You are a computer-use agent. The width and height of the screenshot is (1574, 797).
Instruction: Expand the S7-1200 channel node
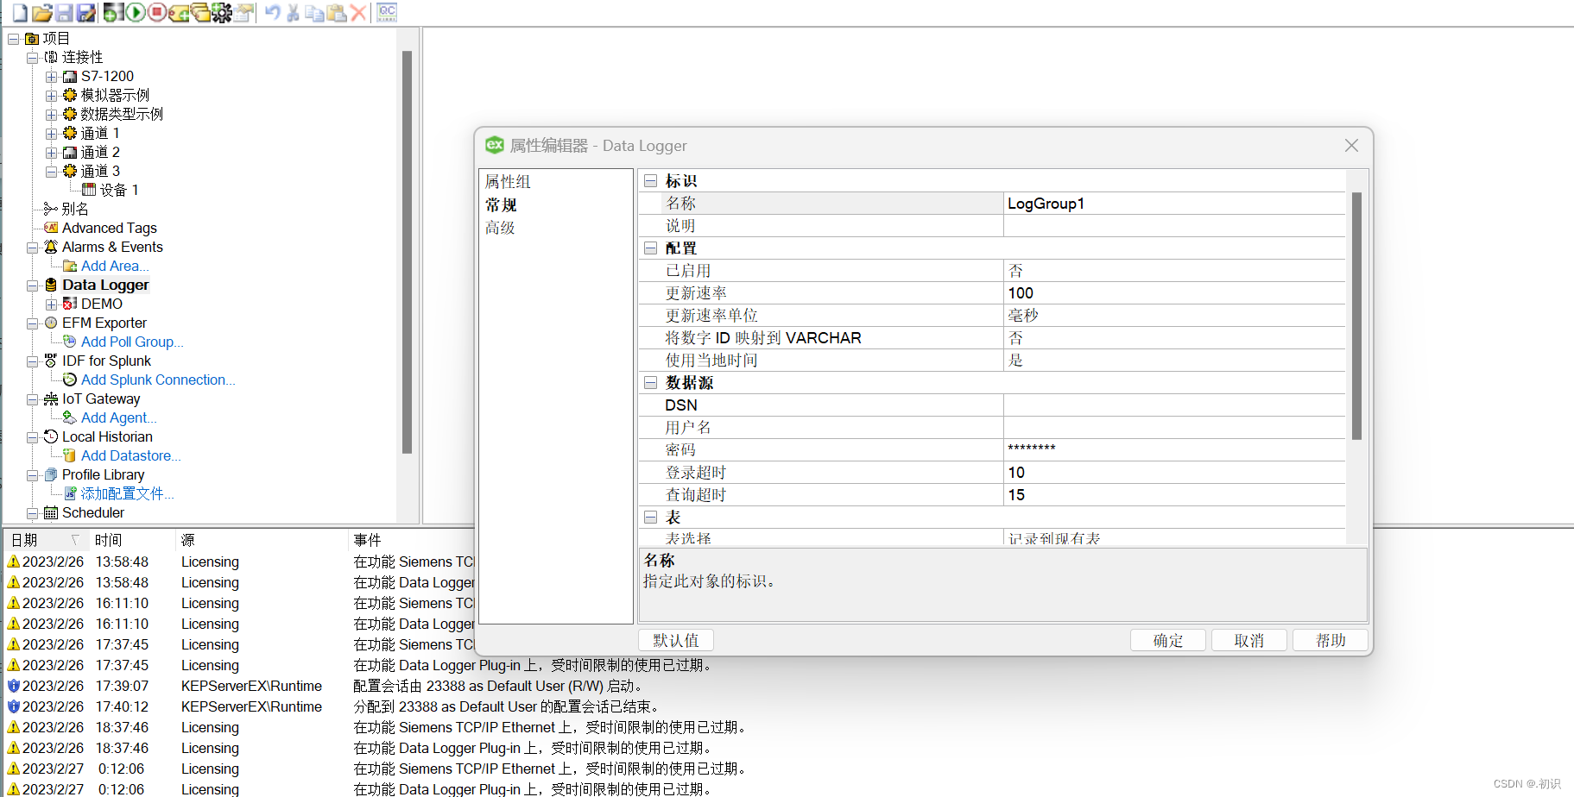(52, 77)
